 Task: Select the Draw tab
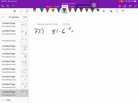pyautogui.click(x=65, y=7)
